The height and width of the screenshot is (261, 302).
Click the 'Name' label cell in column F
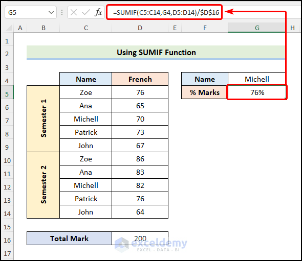coord(205,79)
